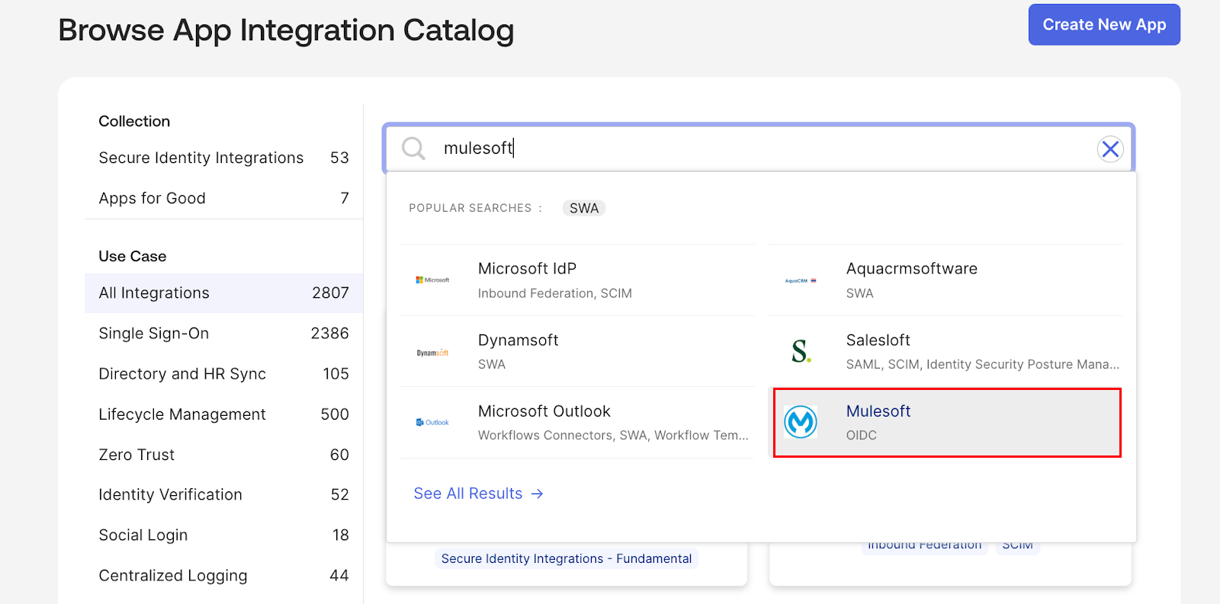Filter by Secure Identity Integrations collection
Screen dimensions: 1220x604
(223, 158)
